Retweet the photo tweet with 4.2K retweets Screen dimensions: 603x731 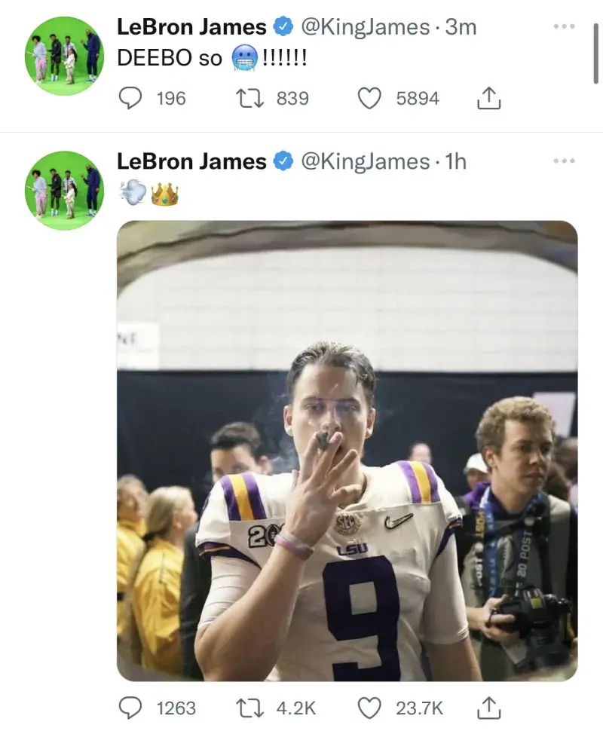[x=246, y=708]
